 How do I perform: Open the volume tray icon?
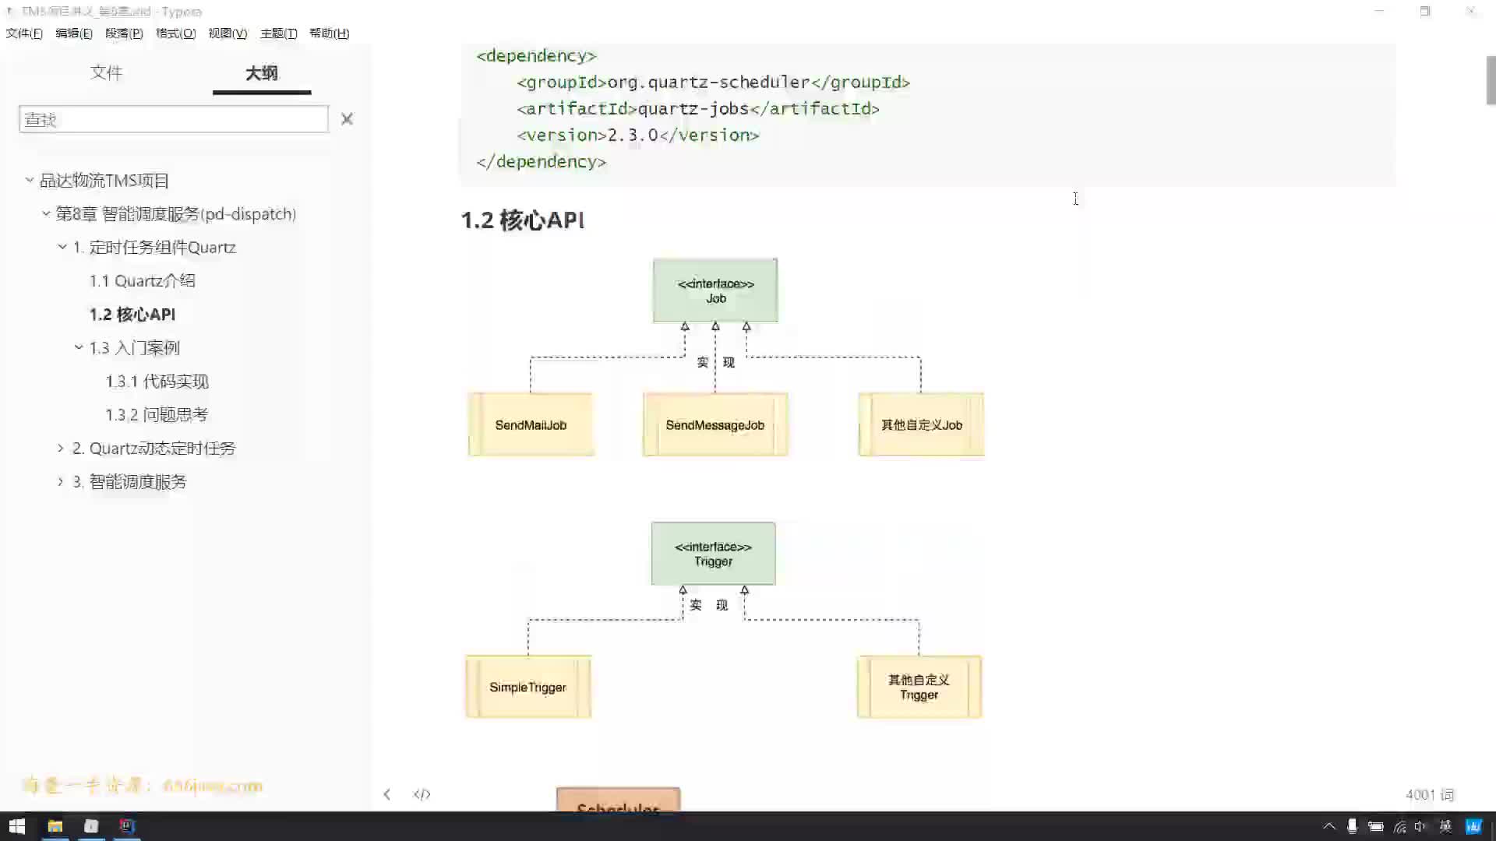[1420, 826]
